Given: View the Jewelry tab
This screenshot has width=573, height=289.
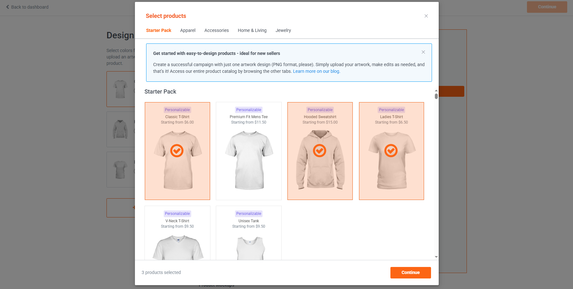Looking at the screenshot, I should 283,30.
